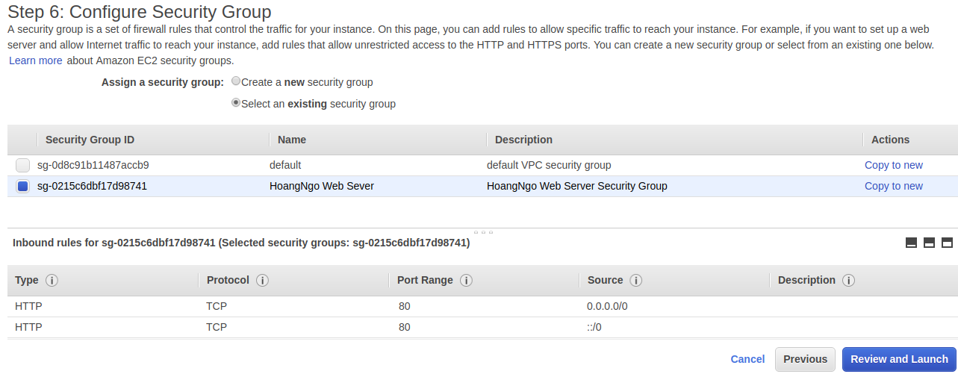Uncheck HoangNgo Web Sever security group
The width and height of the screenshot is (958, 377).
[x=22, y=187]
